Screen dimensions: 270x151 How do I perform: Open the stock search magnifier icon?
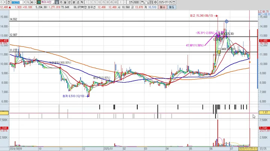pos(28,2)
